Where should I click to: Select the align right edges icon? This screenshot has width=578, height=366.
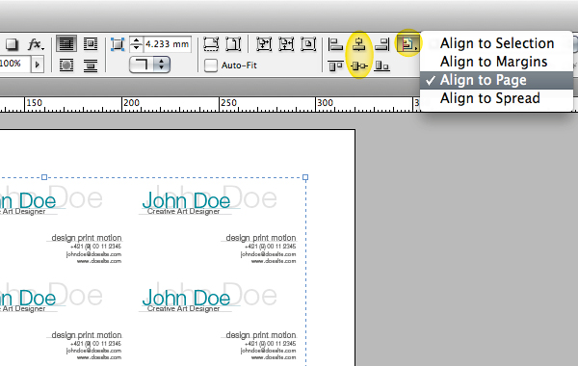381,44
